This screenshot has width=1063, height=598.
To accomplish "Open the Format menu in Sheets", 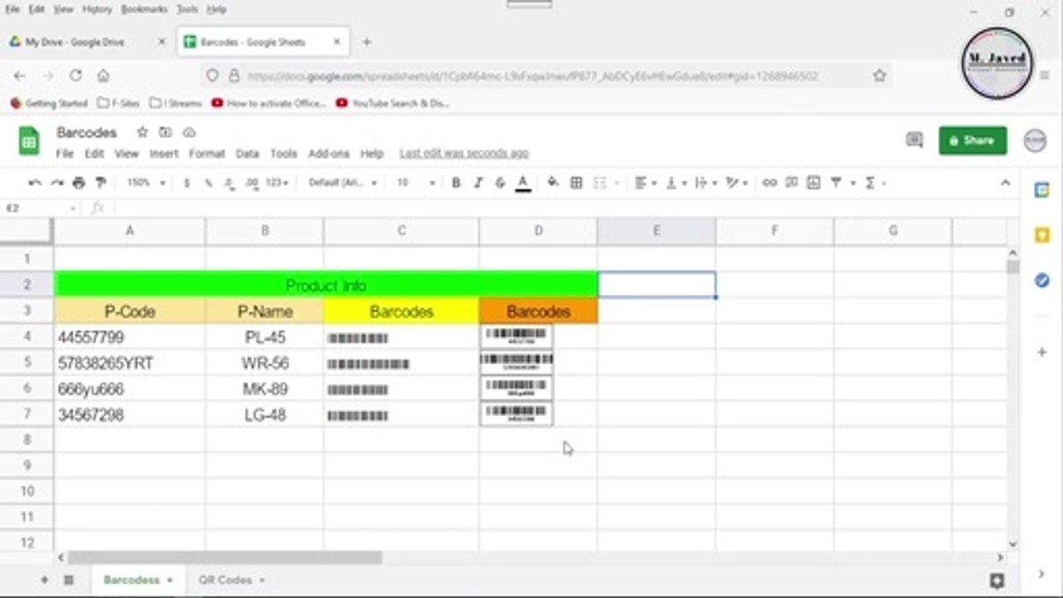I will (207, 154).
